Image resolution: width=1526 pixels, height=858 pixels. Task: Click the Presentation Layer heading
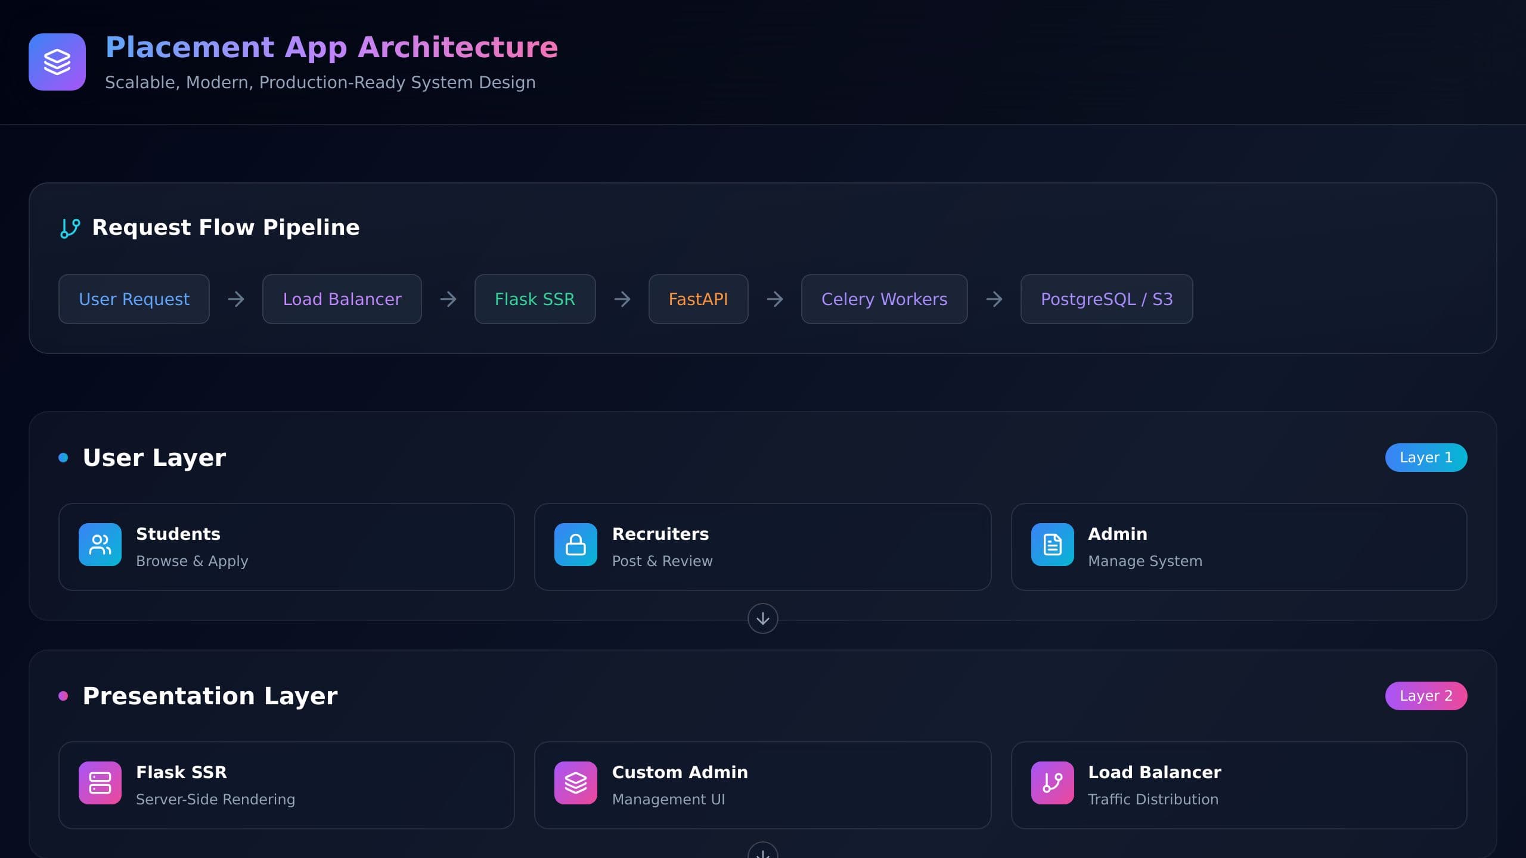click(210, 696)
